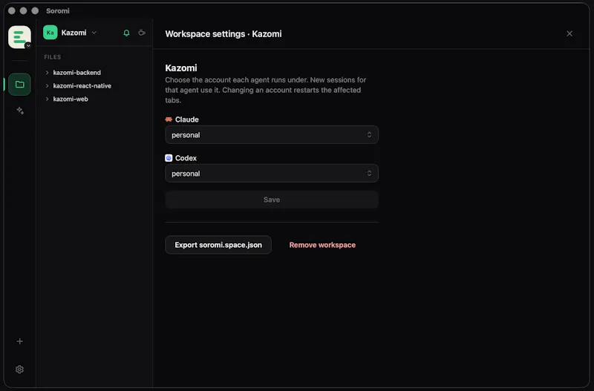
Task: Click the Save button
Action: 272,200
